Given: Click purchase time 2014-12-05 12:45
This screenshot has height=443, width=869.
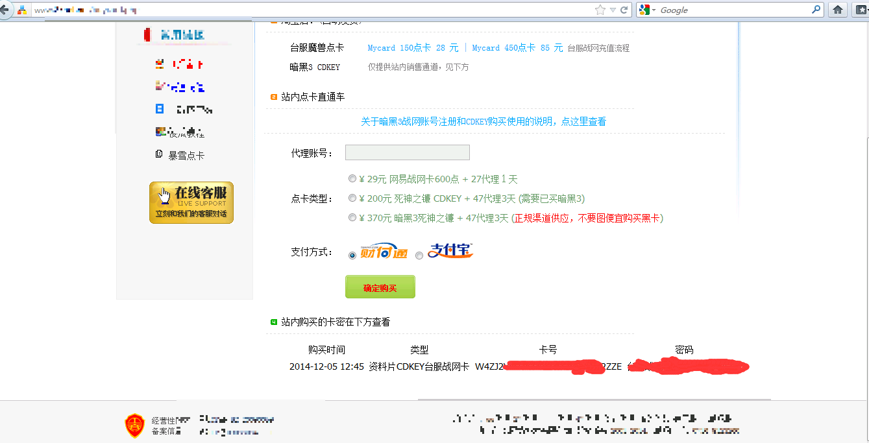Looking at the screenshot, I should tap(326, 366).
